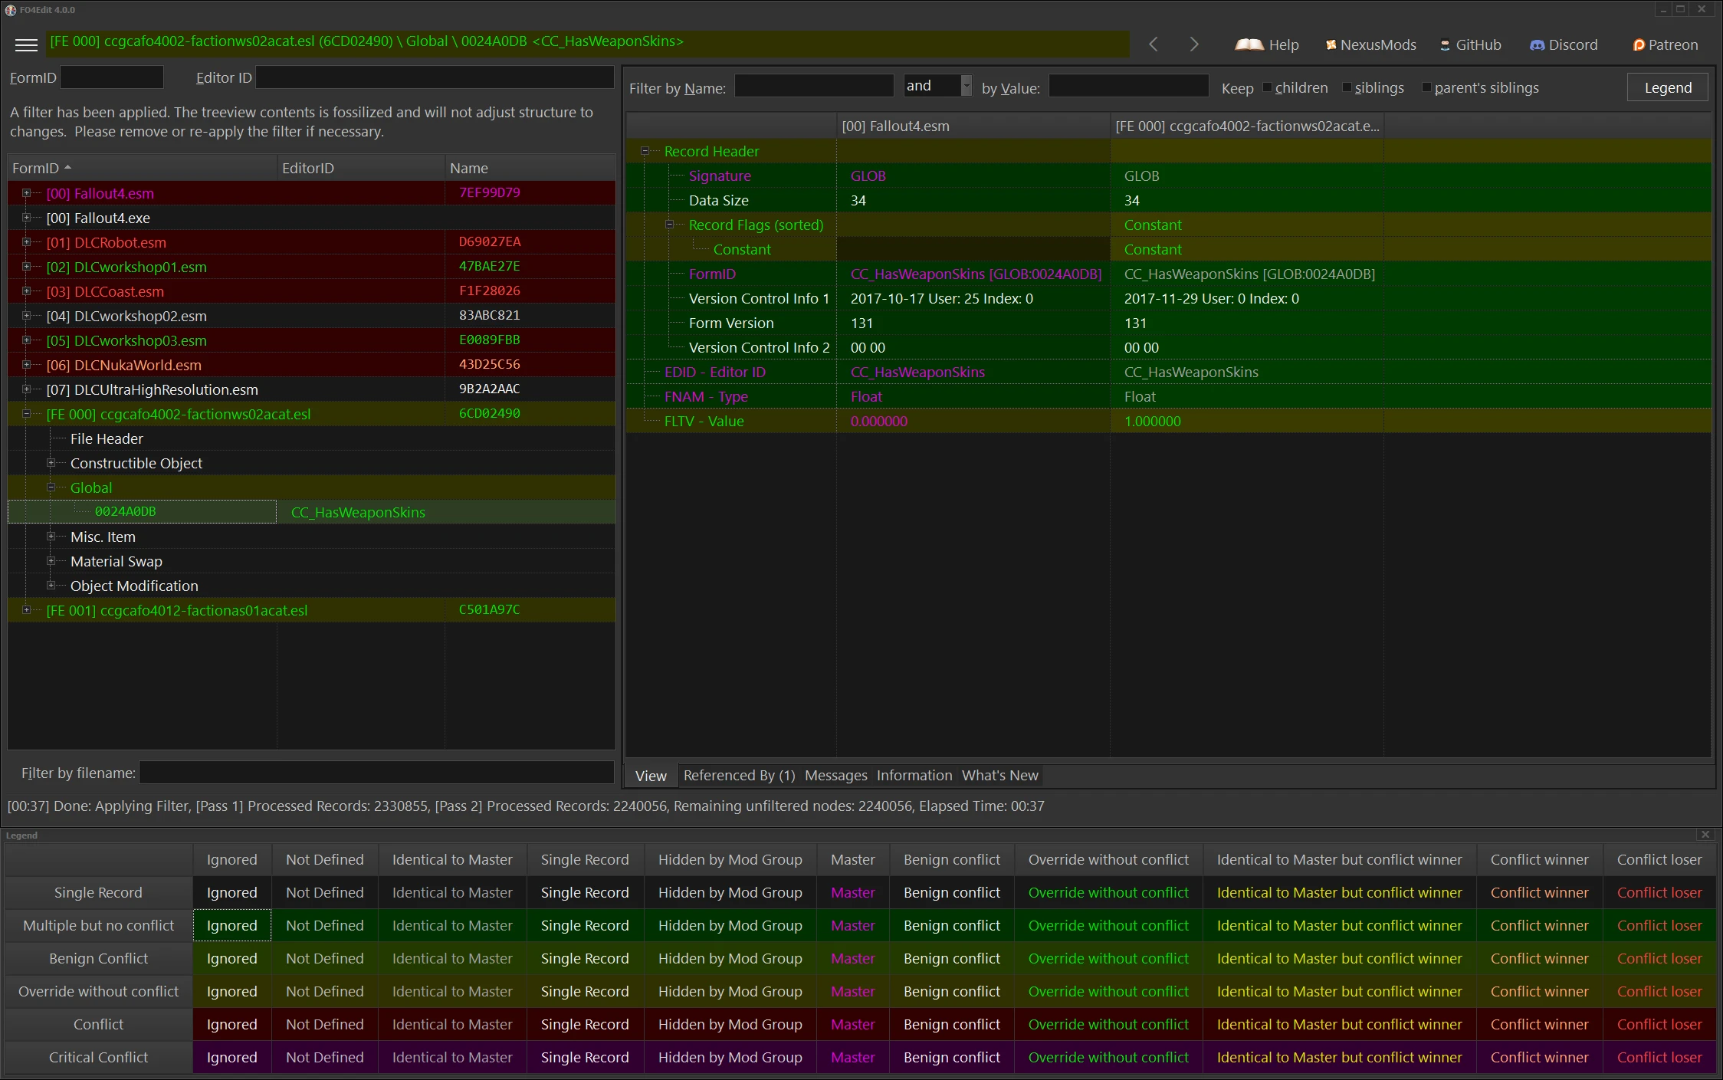Open Patreon link icon
This screenshot has width=1723, height=1080.
[1639, 45]
